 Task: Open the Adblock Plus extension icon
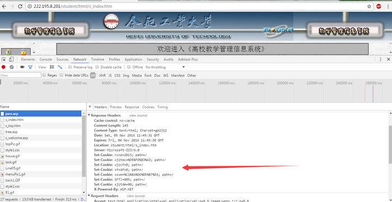379,7
